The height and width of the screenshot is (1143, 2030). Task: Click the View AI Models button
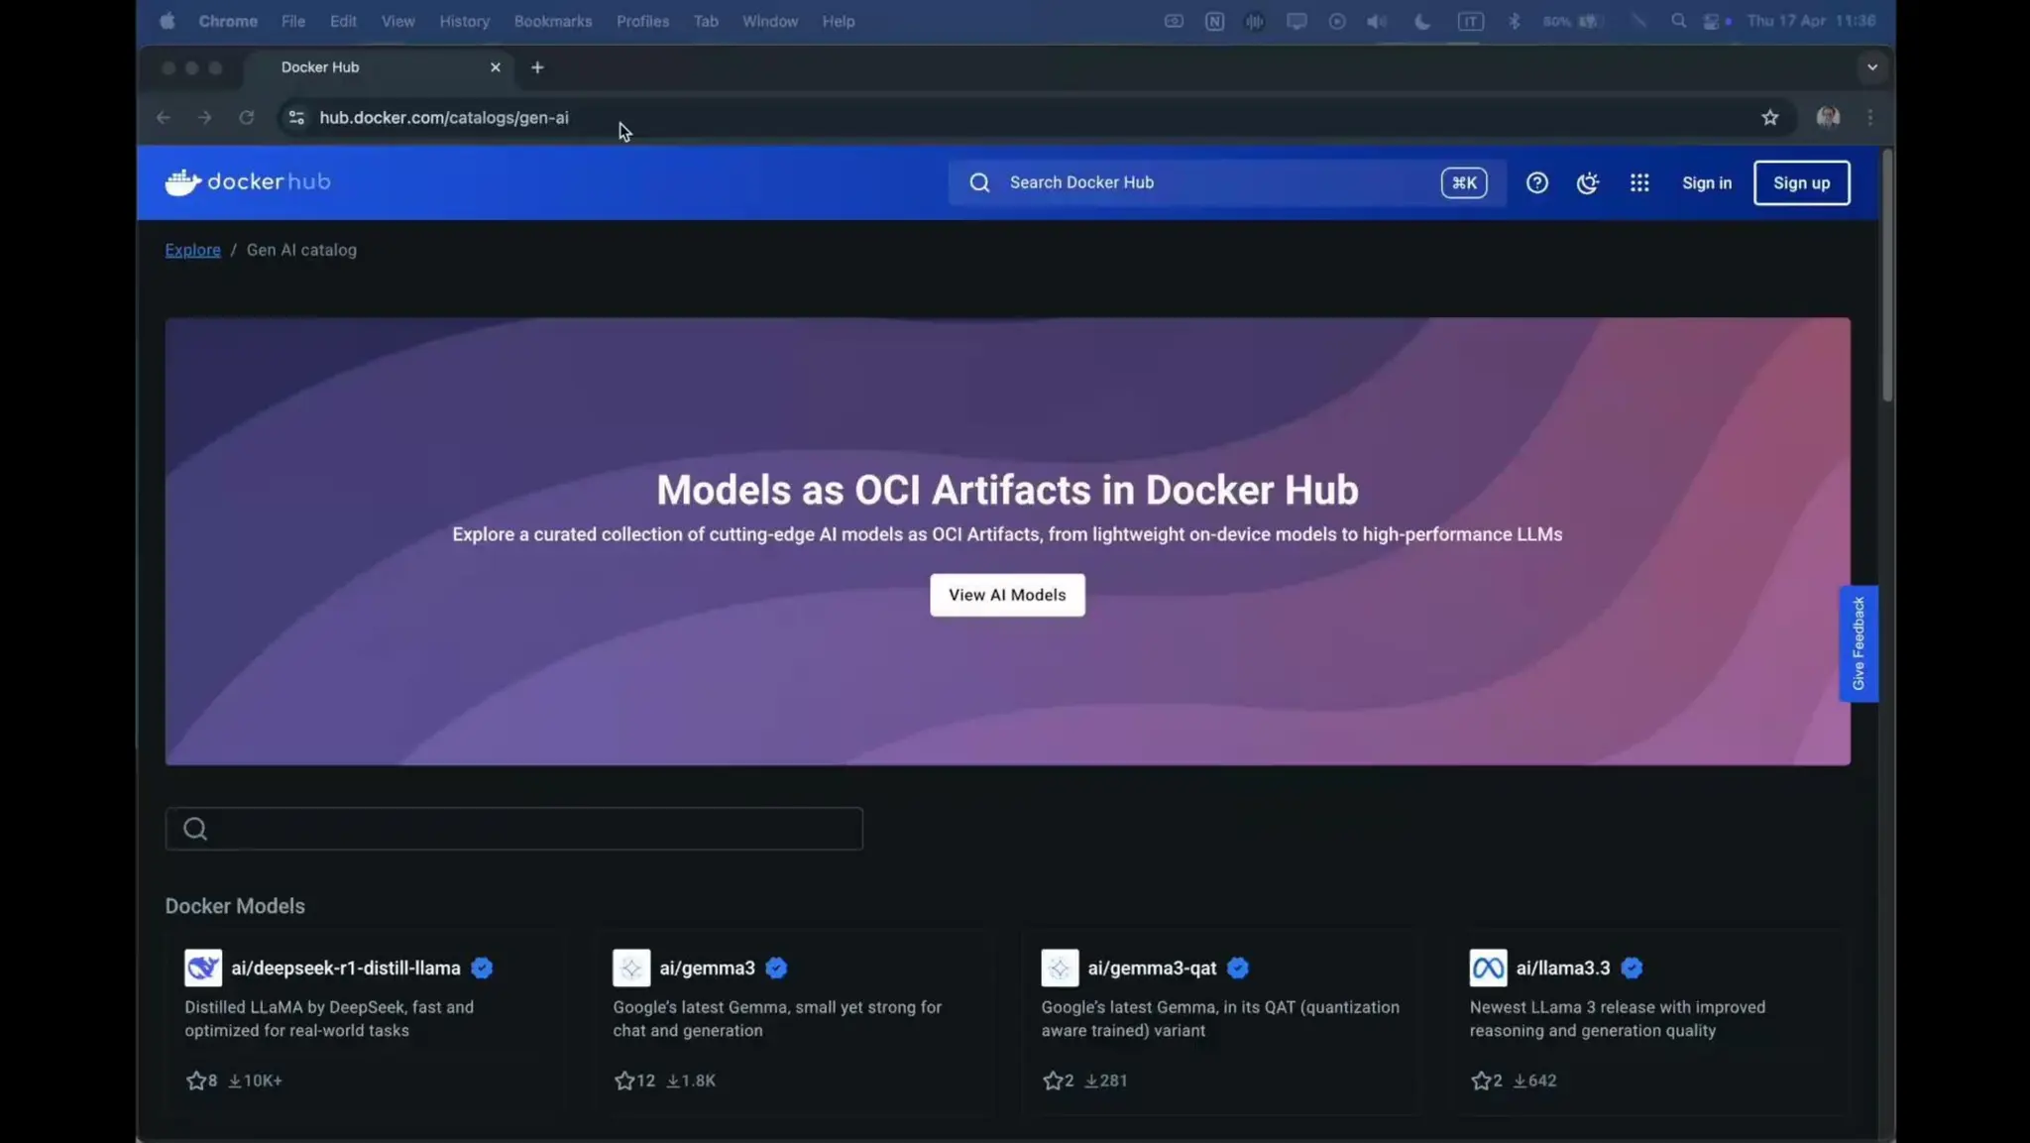click(x=1006, y=595)
